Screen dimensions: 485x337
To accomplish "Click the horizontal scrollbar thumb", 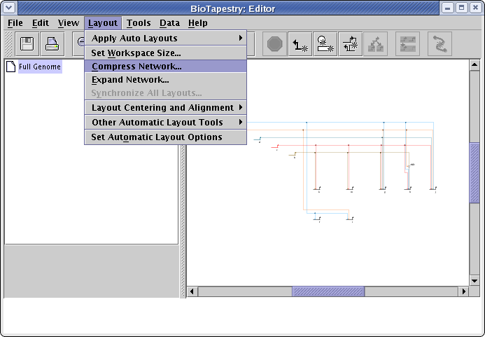I will tap(328, 291).
